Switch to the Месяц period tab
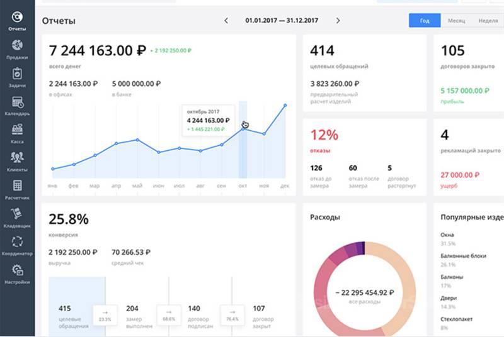 coord(456,21)
